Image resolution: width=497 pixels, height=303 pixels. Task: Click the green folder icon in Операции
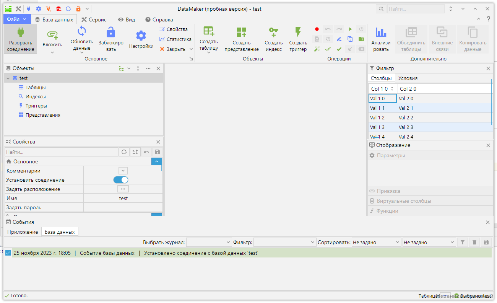tap(361, 39)
